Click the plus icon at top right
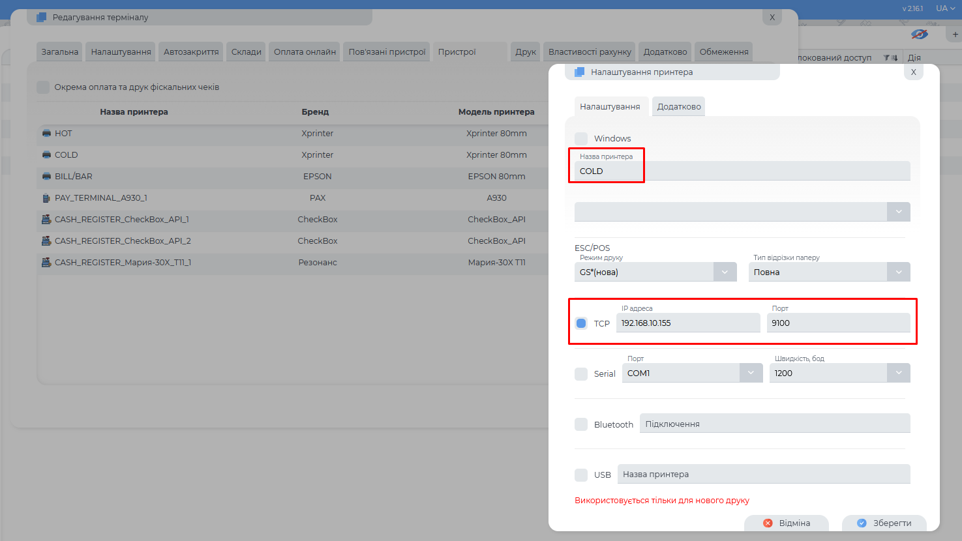962x541 pixels. [955, 34]
